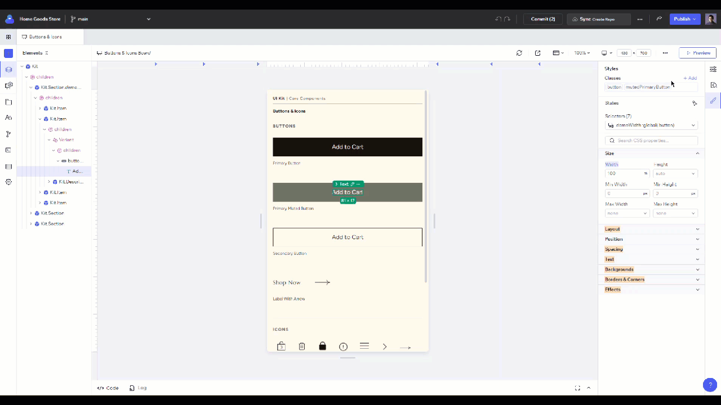
Task: Click the undo arrow in top bar
Action: [x=499, y=19]
